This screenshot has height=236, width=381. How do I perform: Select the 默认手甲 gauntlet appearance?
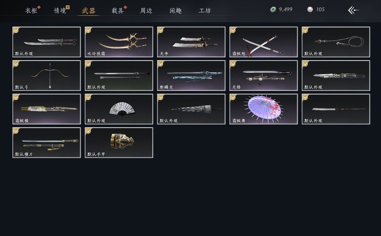click(119, 142)
